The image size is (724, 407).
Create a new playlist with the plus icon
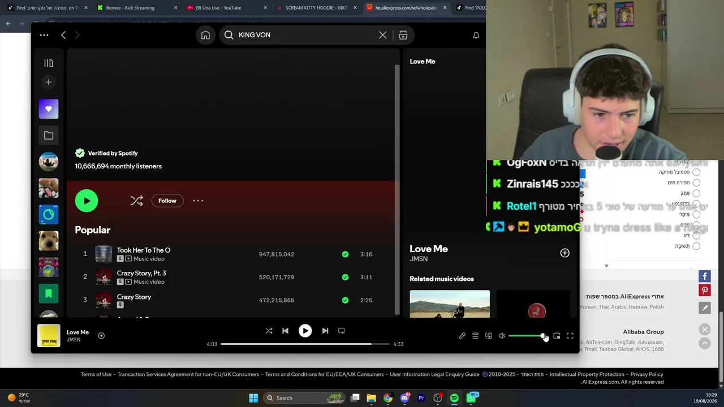coord(49,83)
